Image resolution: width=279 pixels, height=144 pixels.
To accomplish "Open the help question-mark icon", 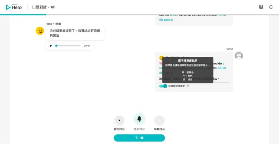I will (261, 7).
